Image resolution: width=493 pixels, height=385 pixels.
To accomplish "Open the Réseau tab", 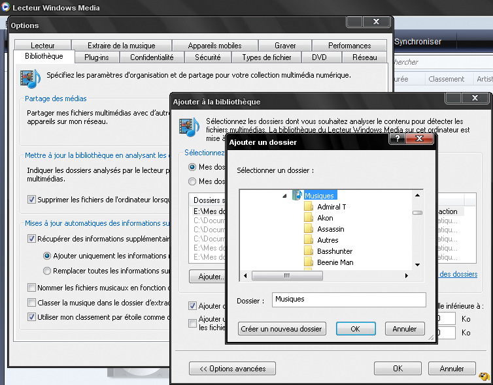I will [x=364, y=57].
